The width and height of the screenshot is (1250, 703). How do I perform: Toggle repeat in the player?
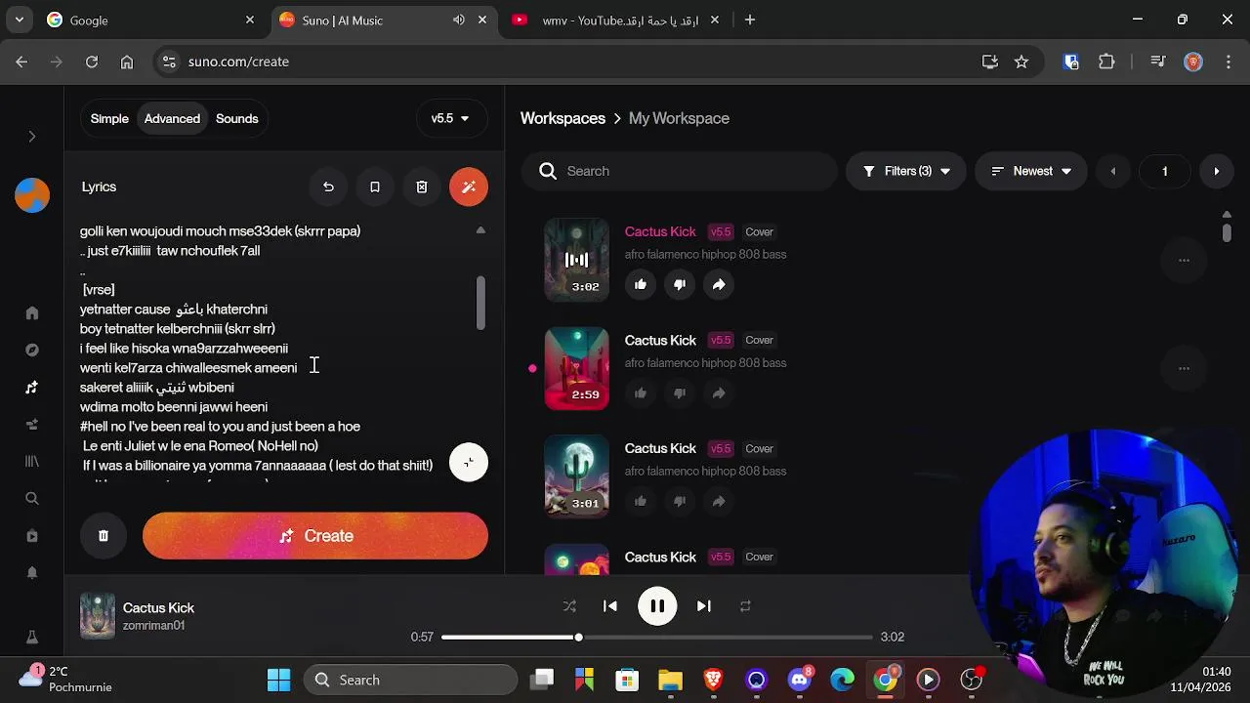[x=745, y=606]
